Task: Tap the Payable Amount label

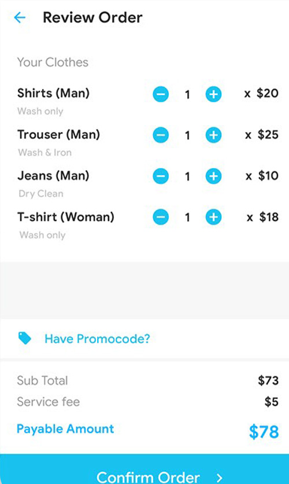Action: (65, 429)
